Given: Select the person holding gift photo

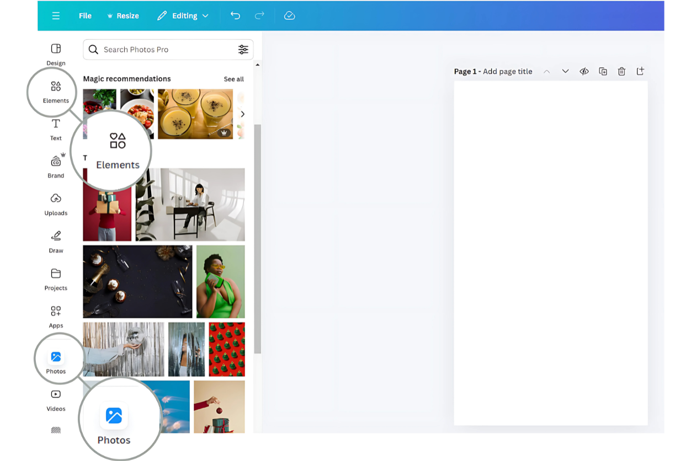Looking at the screenshot, I should pyautogui.click(x=107, y=212).
